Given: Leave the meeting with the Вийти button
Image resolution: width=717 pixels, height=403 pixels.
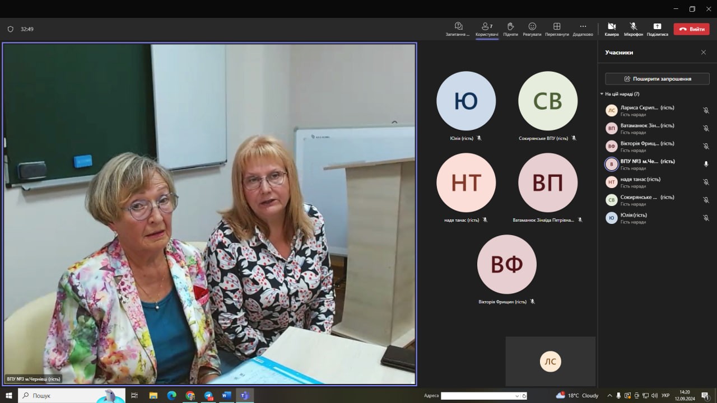Looking at the screenshot, I should 691,29.
